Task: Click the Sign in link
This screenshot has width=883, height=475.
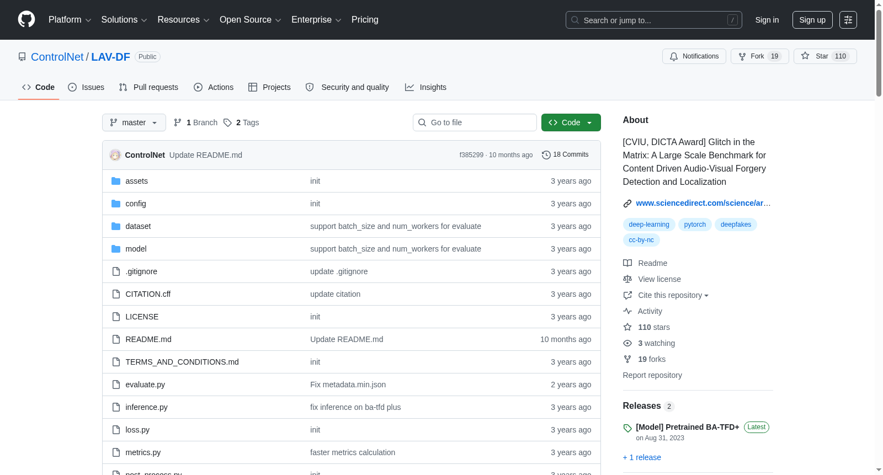Action: coord(767,20)
